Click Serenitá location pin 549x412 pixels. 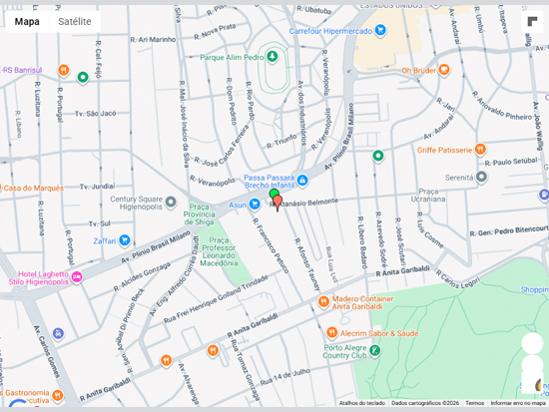[x=481, y=177]
